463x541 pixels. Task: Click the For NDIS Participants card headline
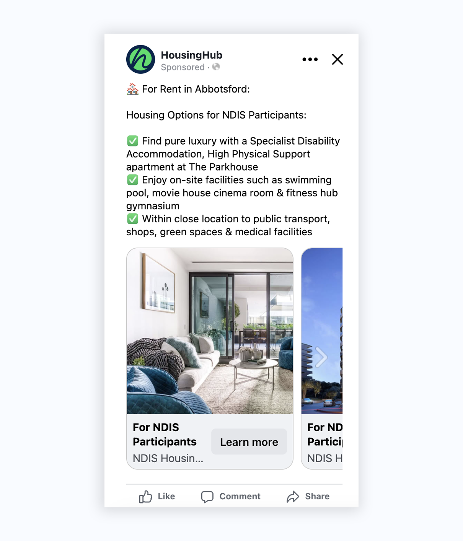165,434
